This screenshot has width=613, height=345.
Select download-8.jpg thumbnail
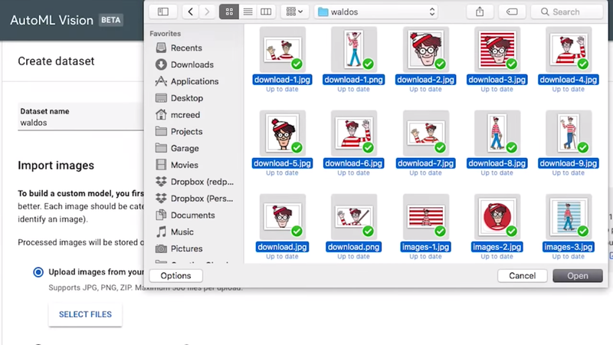pyautogui.click(x=497, y=133)
